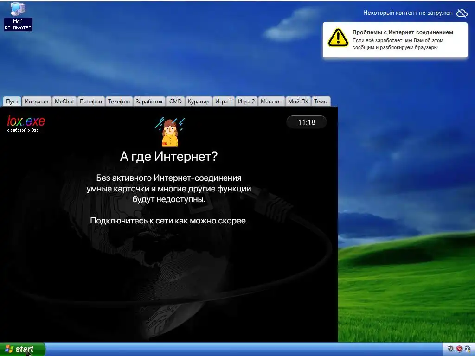
Task: Click the Если всё заработает notification message
Action: [398, 44]
